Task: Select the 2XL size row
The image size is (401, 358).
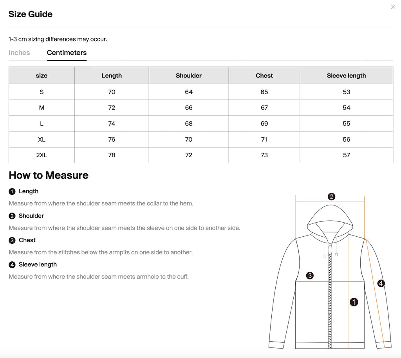Action: point(42,155)
